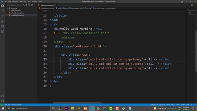This screenshot has width=197, height=111.
Task: Click the feedback icon in status bar
Action: coord(191,105)
